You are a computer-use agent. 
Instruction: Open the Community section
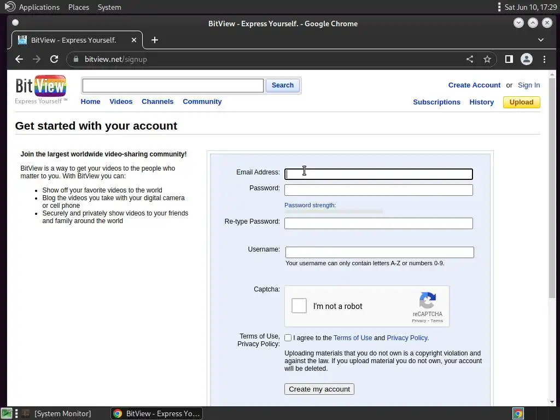(202, 101)
